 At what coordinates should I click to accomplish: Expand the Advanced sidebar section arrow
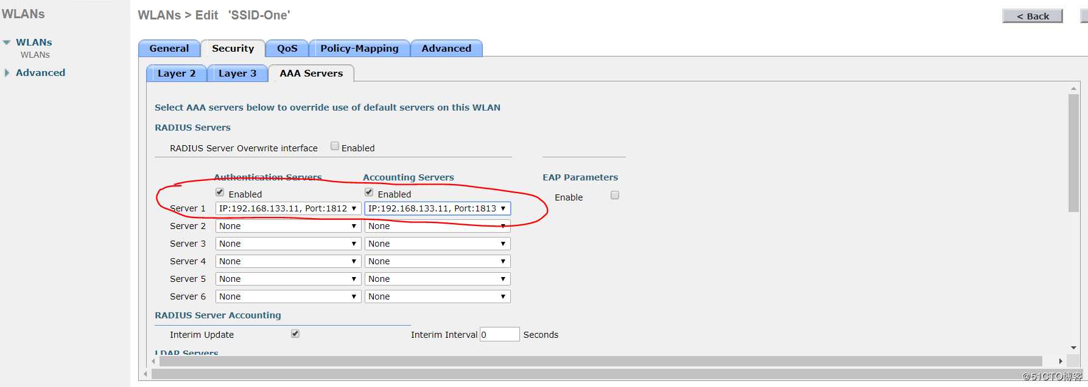point(7,73)
